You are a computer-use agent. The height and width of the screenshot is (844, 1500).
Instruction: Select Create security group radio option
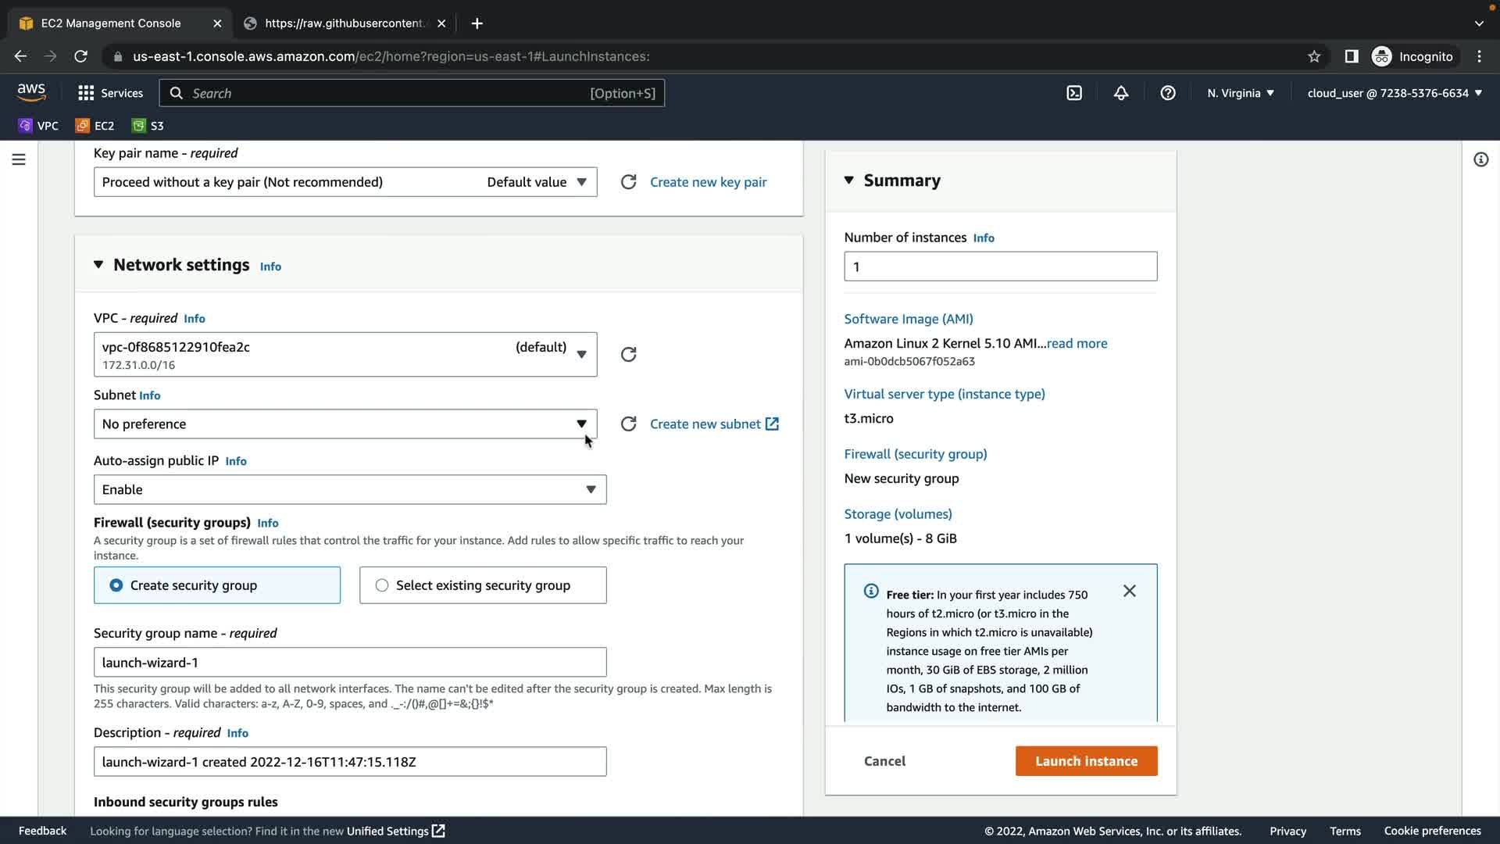[x=116, y=585]
